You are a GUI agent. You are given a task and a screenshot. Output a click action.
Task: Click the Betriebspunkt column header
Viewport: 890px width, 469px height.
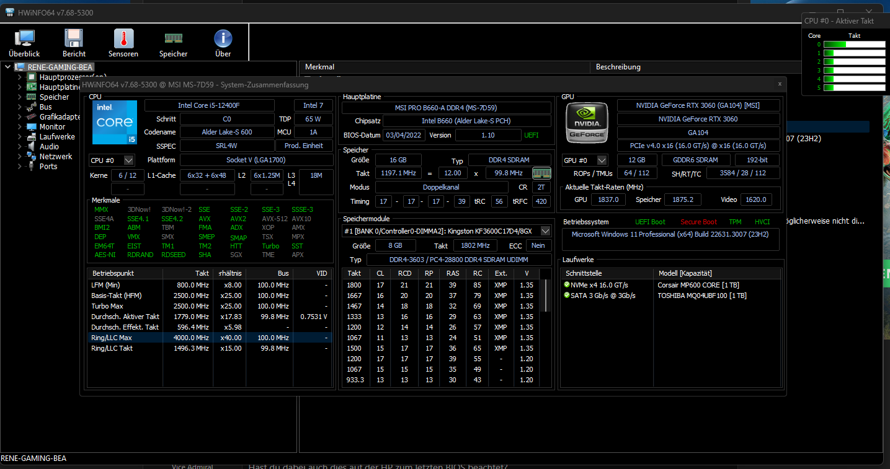click(125, 273)
